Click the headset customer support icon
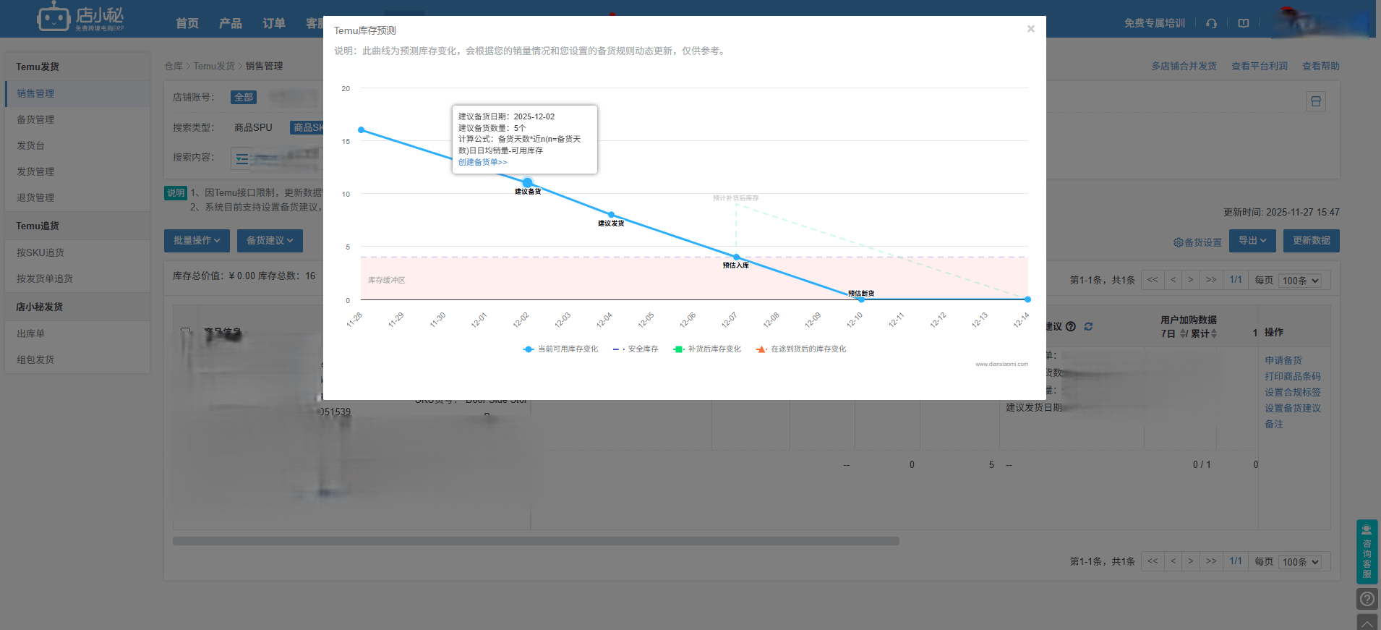 pos(1211,23)
